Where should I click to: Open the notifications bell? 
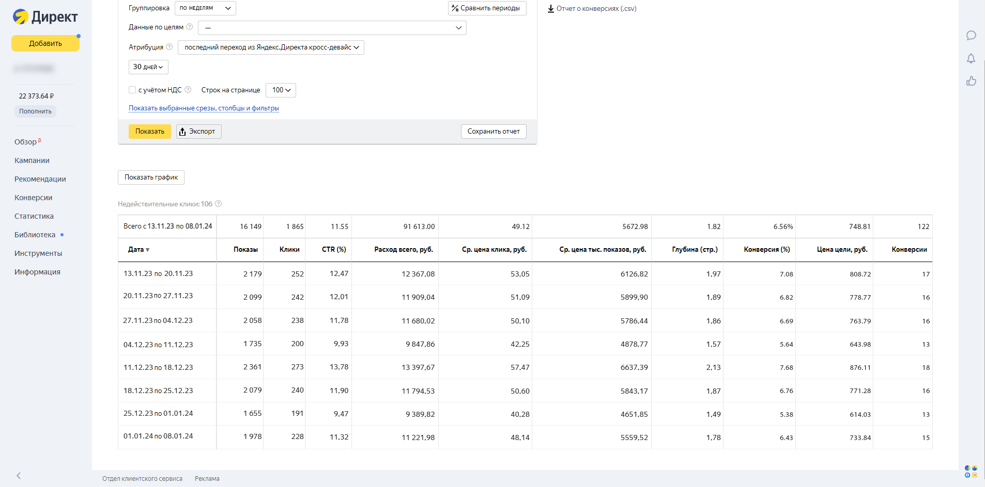(x=971, y=58)
